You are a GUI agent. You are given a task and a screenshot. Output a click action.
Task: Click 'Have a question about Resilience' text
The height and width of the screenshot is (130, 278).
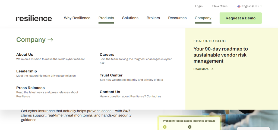[131, 96]
